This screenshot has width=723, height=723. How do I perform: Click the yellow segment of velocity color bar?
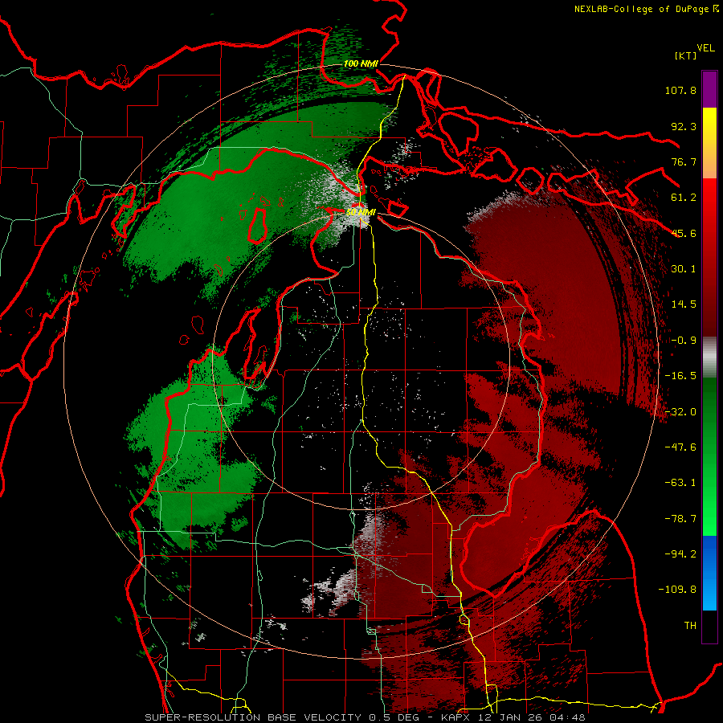(x=709, y=125)
